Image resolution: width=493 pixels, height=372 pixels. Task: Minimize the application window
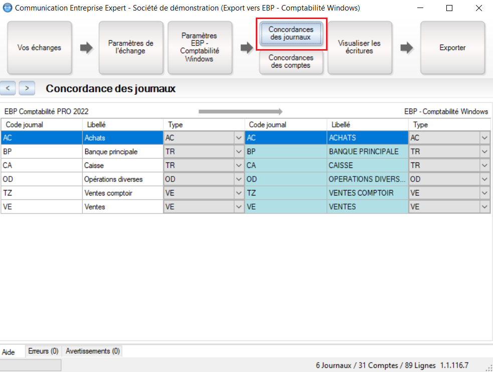420,8
